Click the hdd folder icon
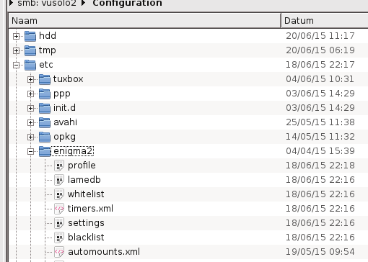Screen dimensions: 368x262 30,36
